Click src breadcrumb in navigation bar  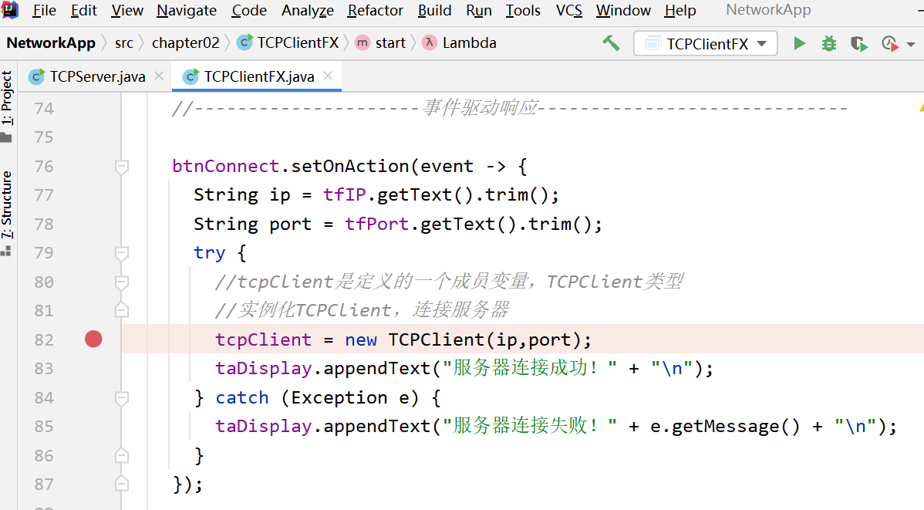pyautogui.click(x=123, y=43)
